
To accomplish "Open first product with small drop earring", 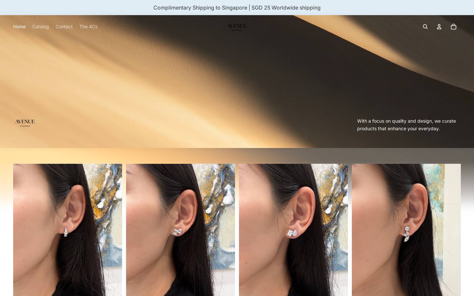I will pyautogui.click(x=67, y=230).
